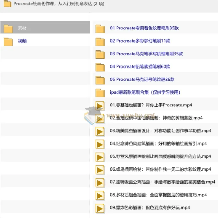Click video icon of 09.爆炸色彩插画 mp4
Screen dimensions: 218x218
tap(100, 208)
